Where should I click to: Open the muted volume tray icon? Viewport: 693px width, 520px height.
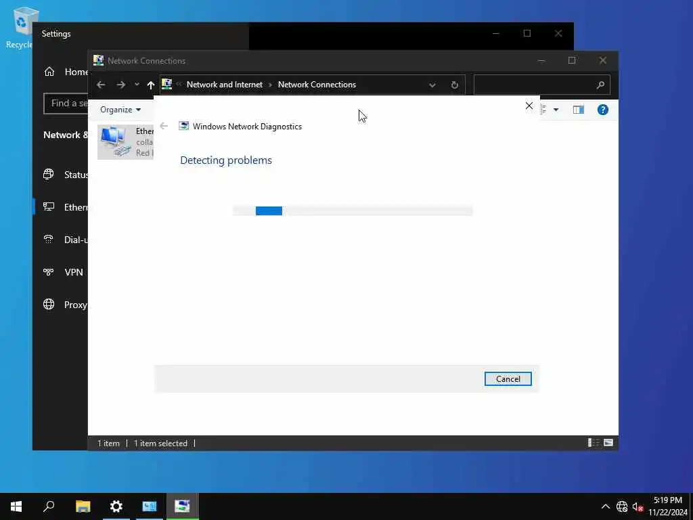[x=638, y=506]
